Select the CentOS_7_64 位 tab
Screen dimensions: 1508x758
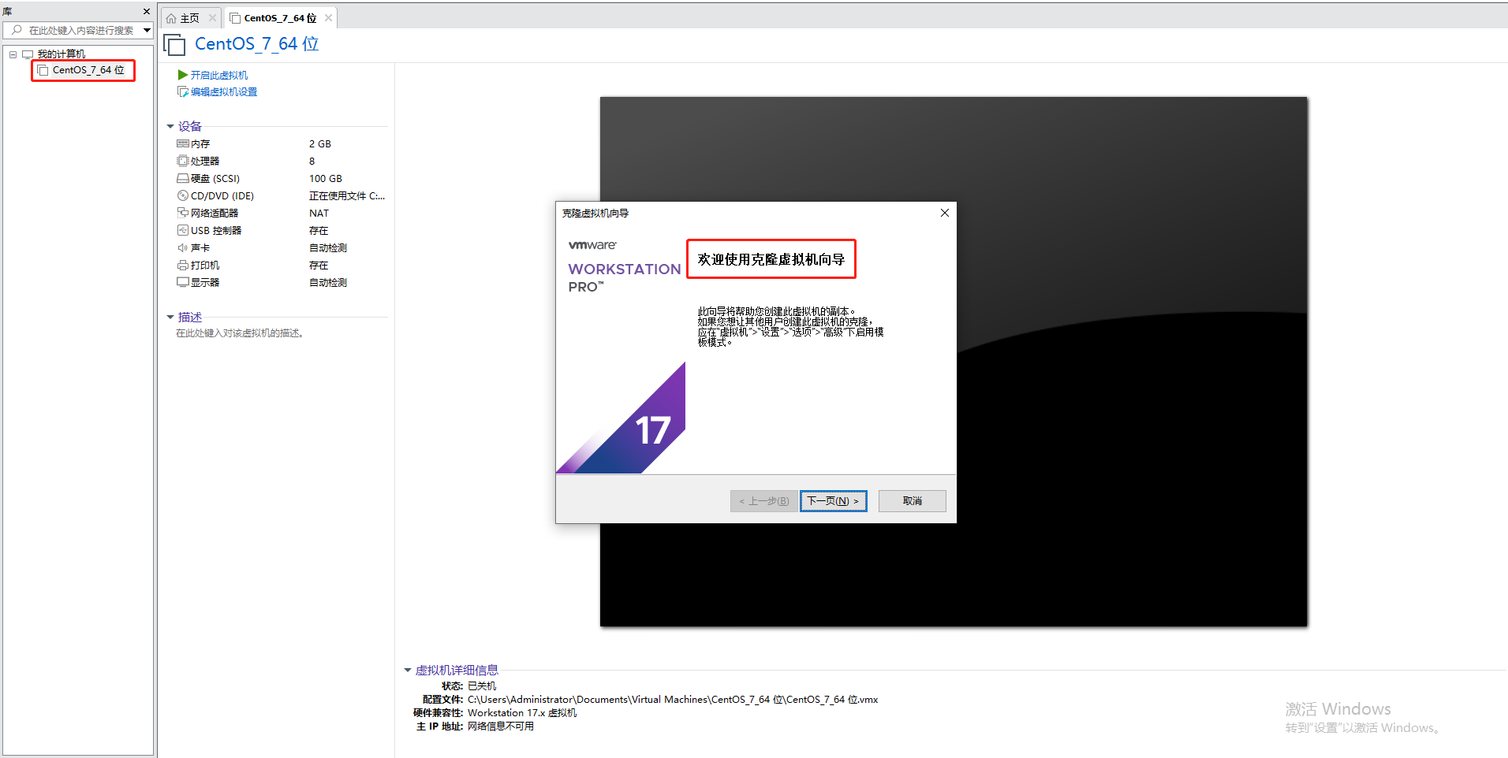pos(274,17)
